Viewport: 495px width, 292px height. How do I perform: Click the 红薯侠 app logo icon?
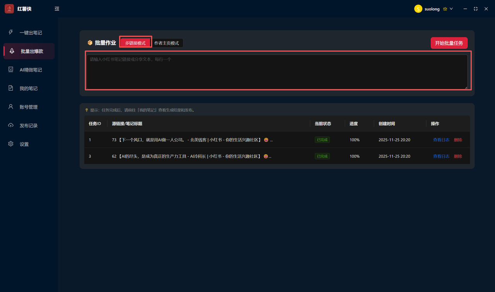coord(9,9)
